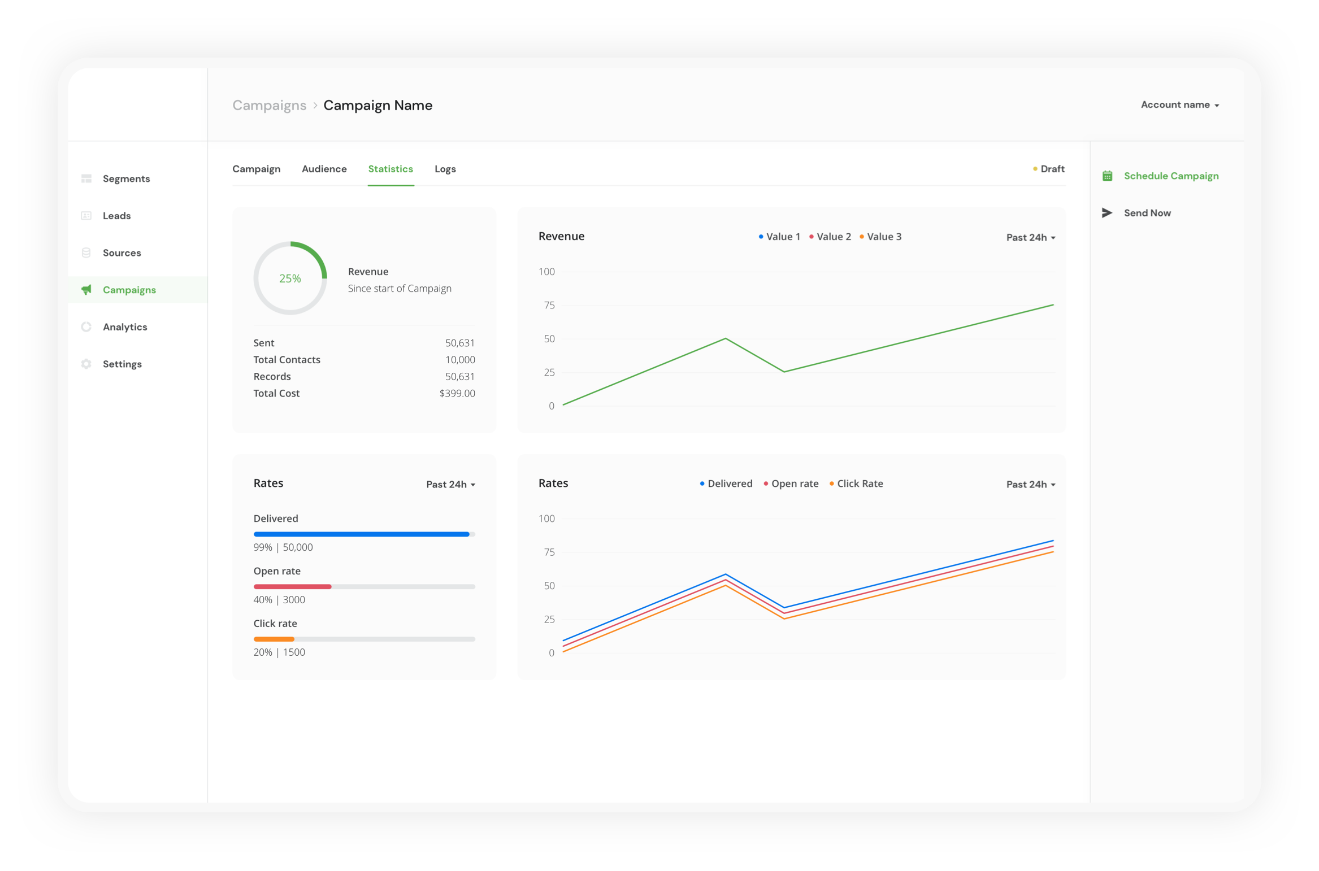Expand Rates bars Past 24h dropdown
The width and height of the screenshot is (1319, 871).
click(x=451, y=484)
